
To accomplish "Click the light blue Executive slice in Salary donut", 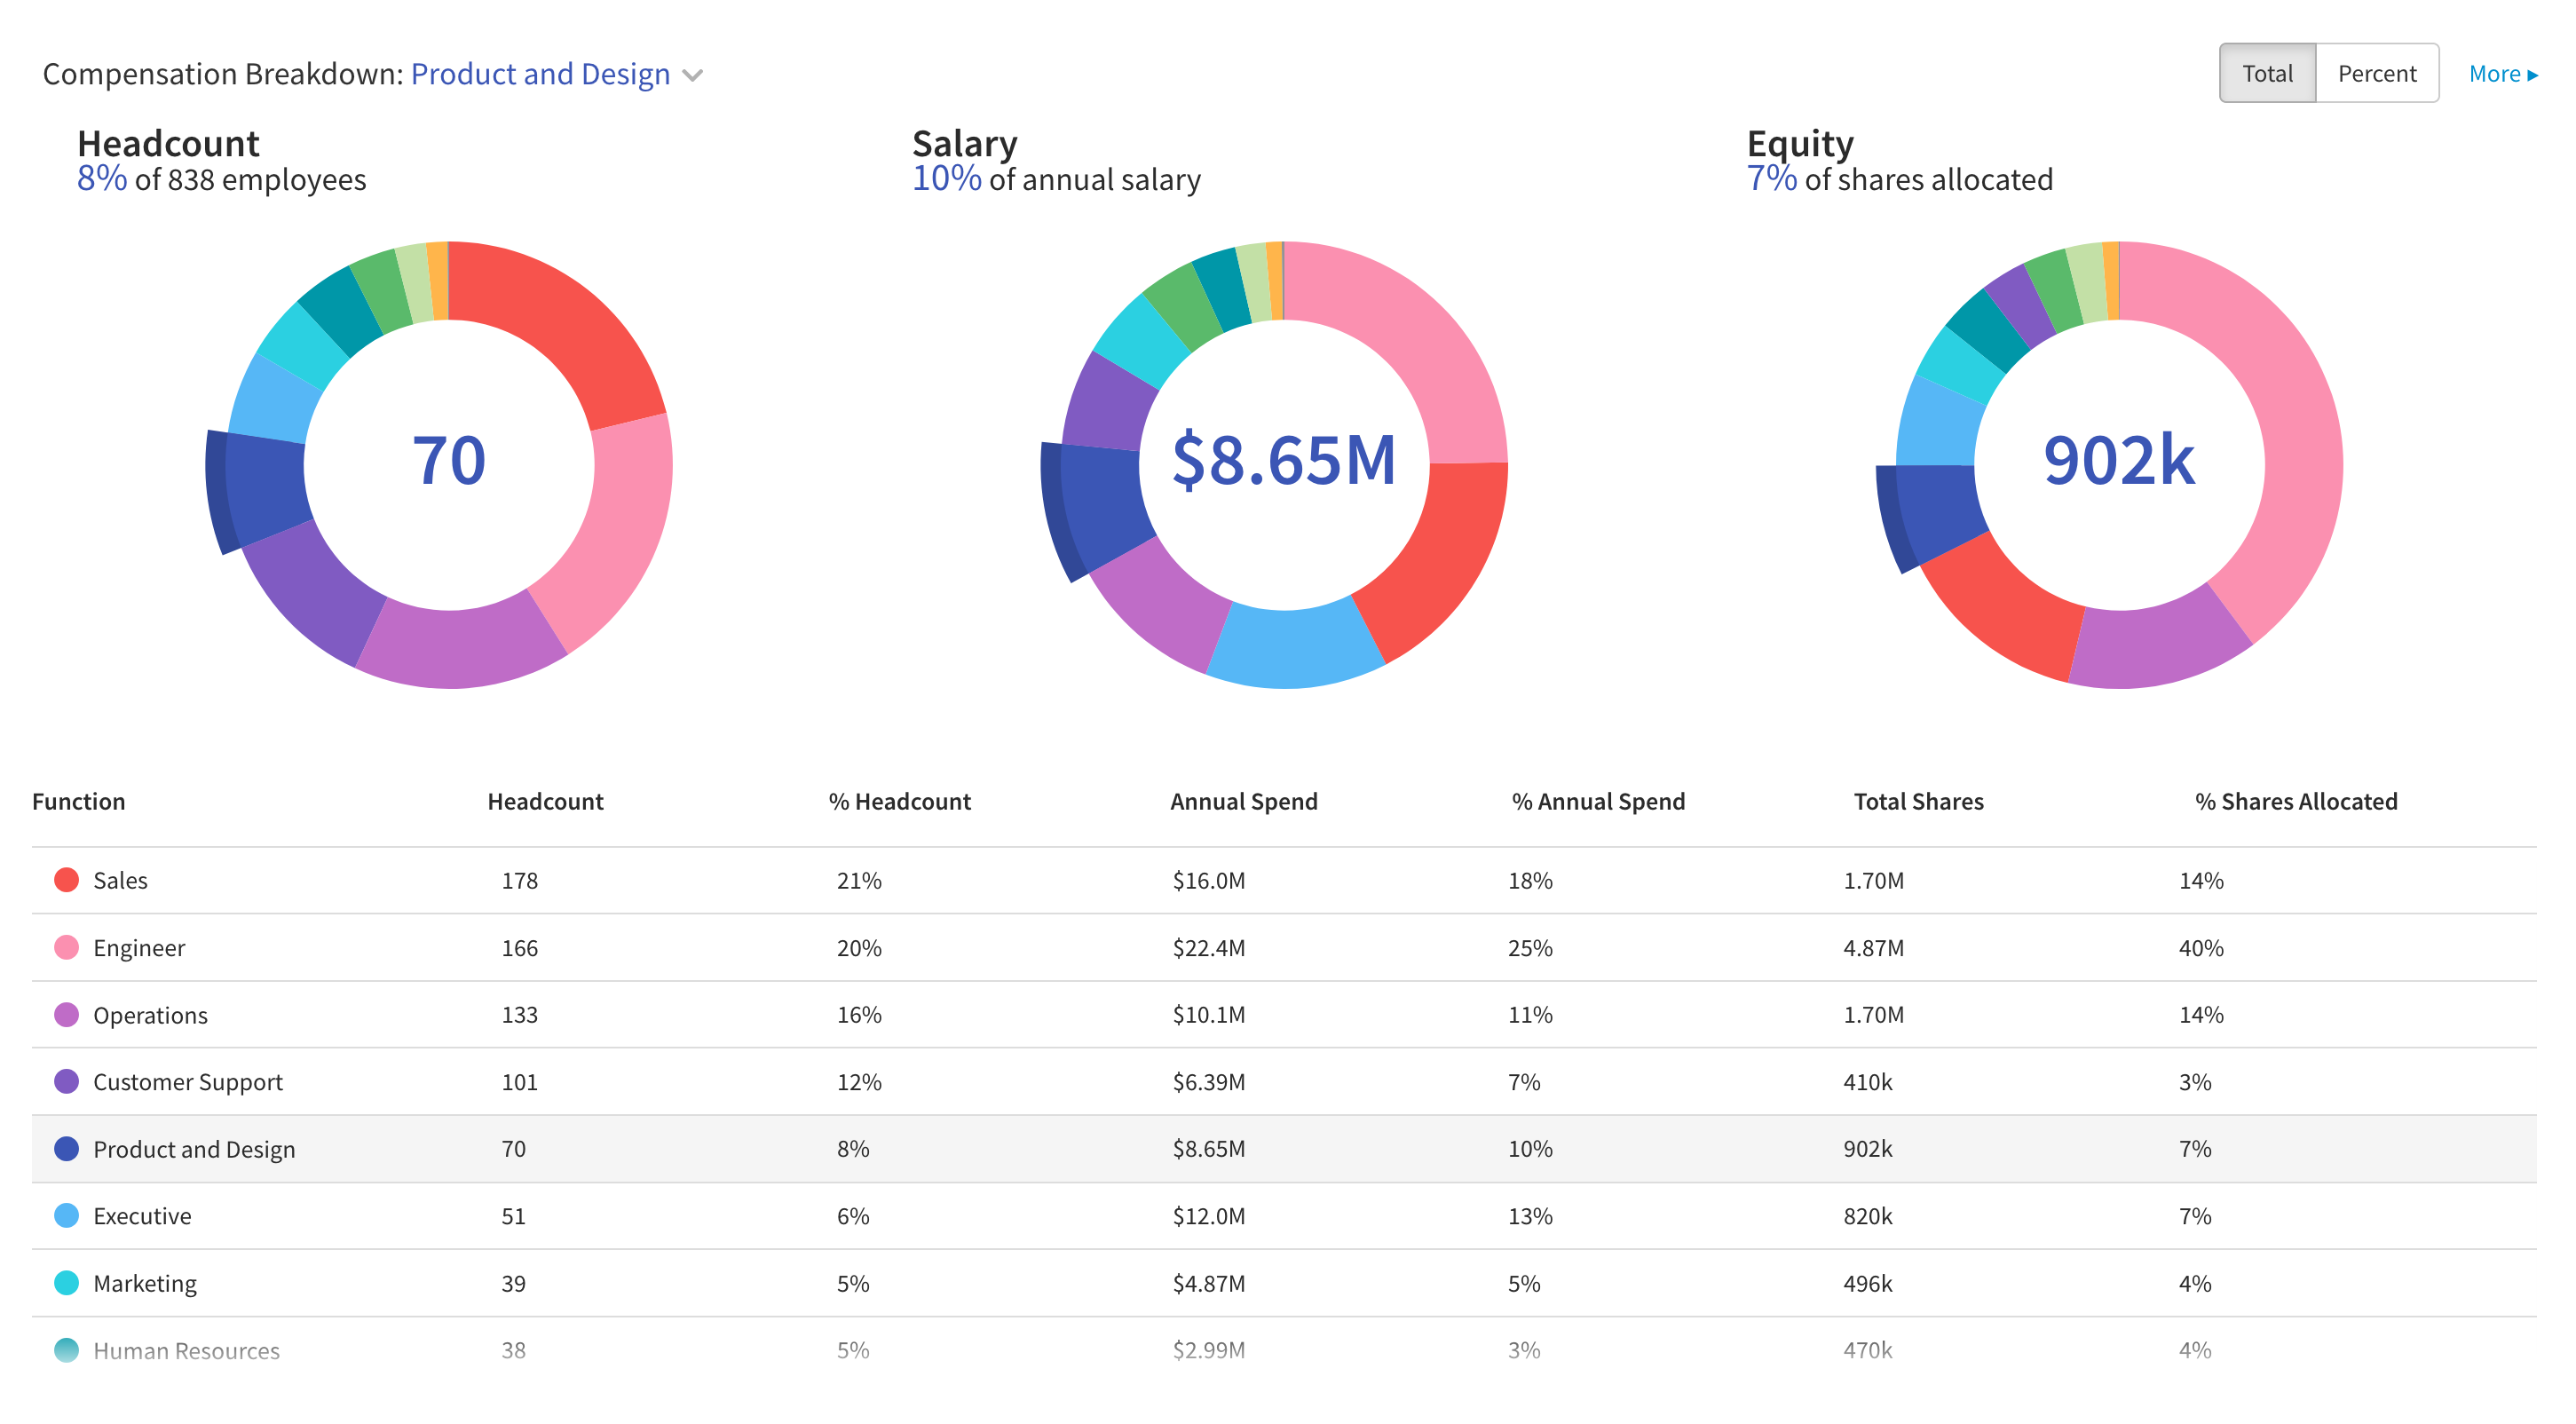I will pos(1295,648).
